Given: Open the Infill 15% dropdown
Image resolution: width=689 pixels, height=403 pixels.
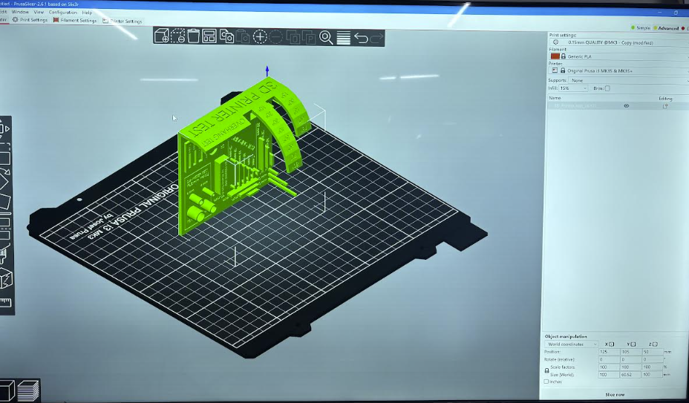Looking at the screenshot, I should 573,88.
